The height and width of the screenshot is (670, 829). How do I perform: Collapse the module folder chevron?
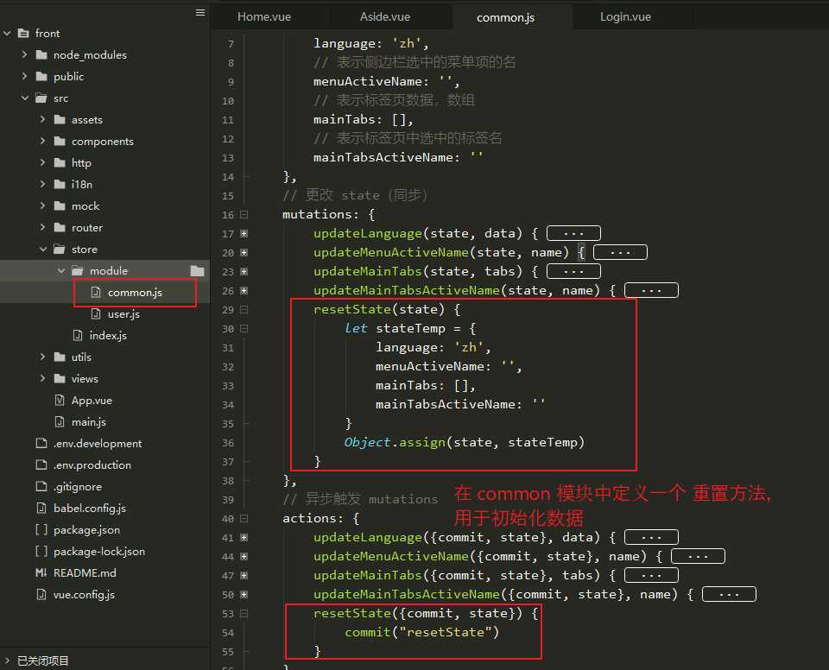pyautogui.click(x=61, y=271)
